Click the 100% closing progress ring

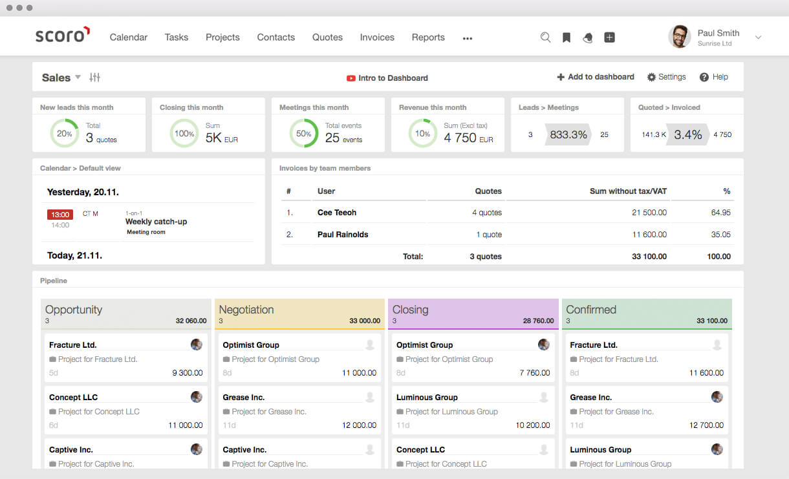coord(184,133)
